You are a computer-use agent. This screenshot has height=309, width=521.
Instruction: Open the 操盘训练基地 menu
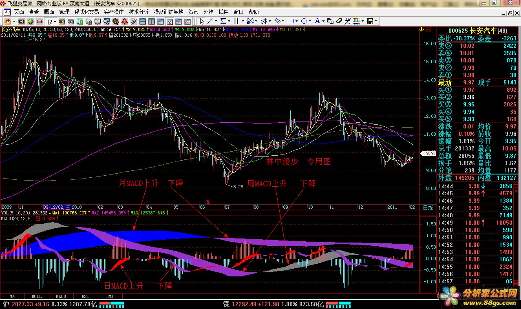[x=169, y=12]
